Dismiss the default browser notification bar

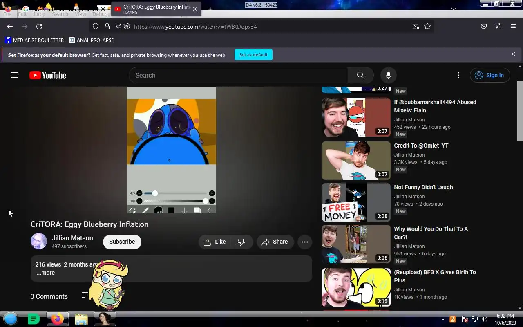pos(513,54)
